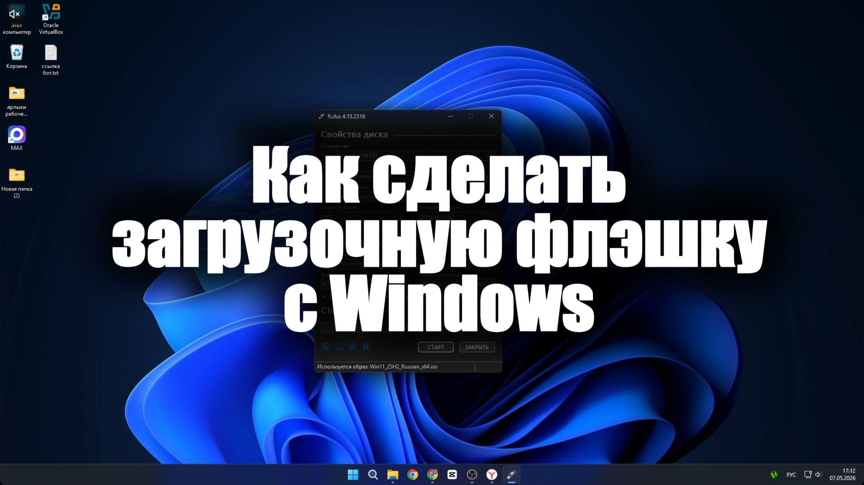Switch the РУС input language indicator

[791, 475]
